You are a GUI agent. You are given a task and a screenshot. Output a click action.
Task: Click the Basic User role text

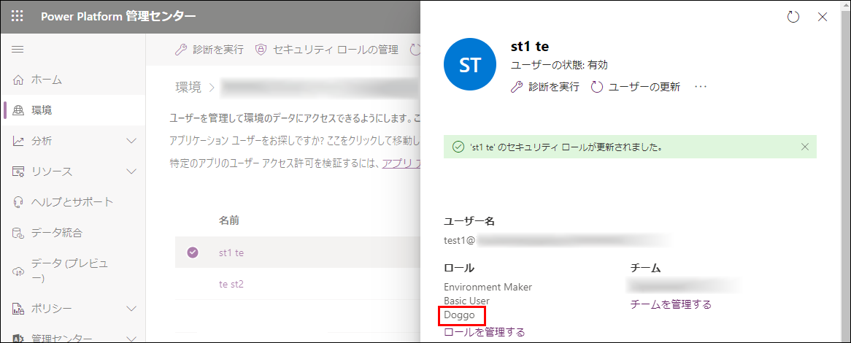pos(467,300)
